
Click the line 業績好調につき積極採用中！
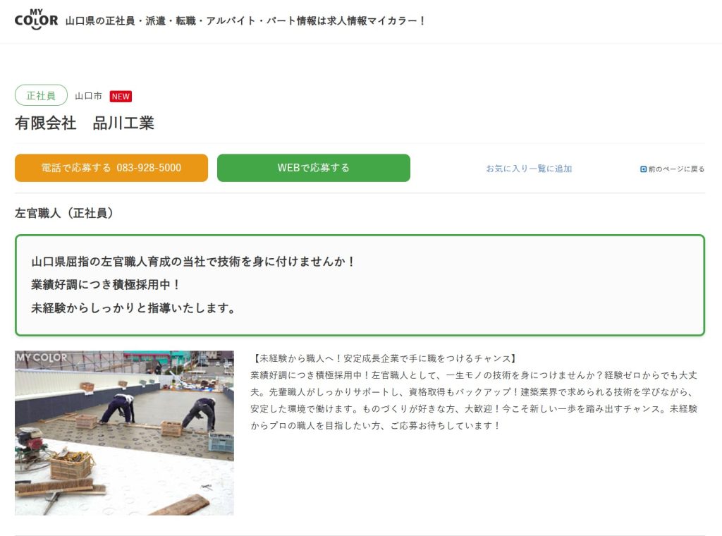[x=106, y=285]
